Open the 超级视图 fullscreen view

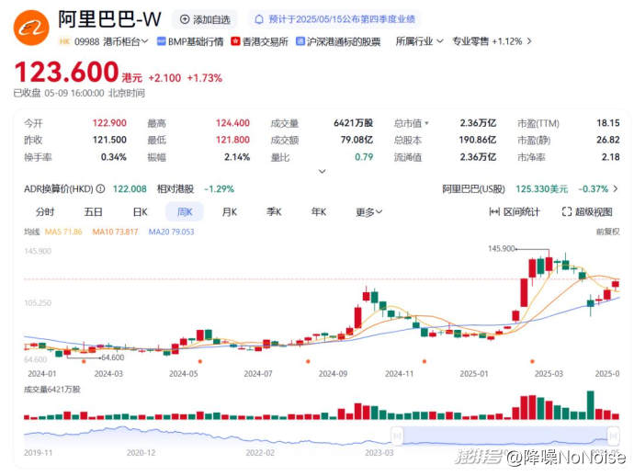(587, 212)
